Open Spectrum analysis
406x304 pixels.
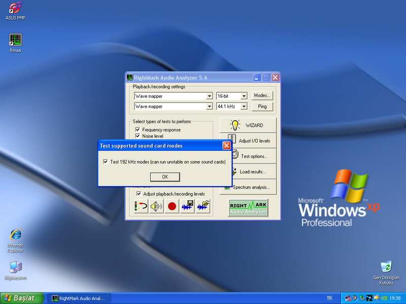[x=248, y=187]
